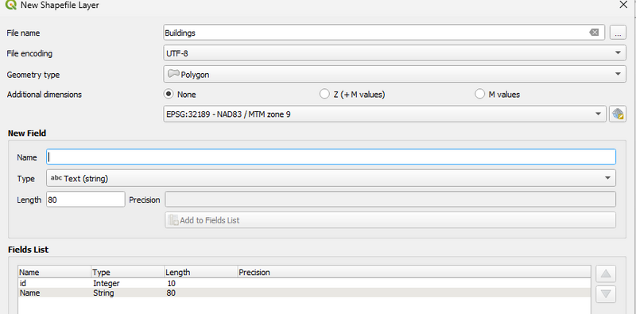Open file browser with ellipsis button
The height and width of the screenshot is (314, 636).
click(x=618, y=33)
